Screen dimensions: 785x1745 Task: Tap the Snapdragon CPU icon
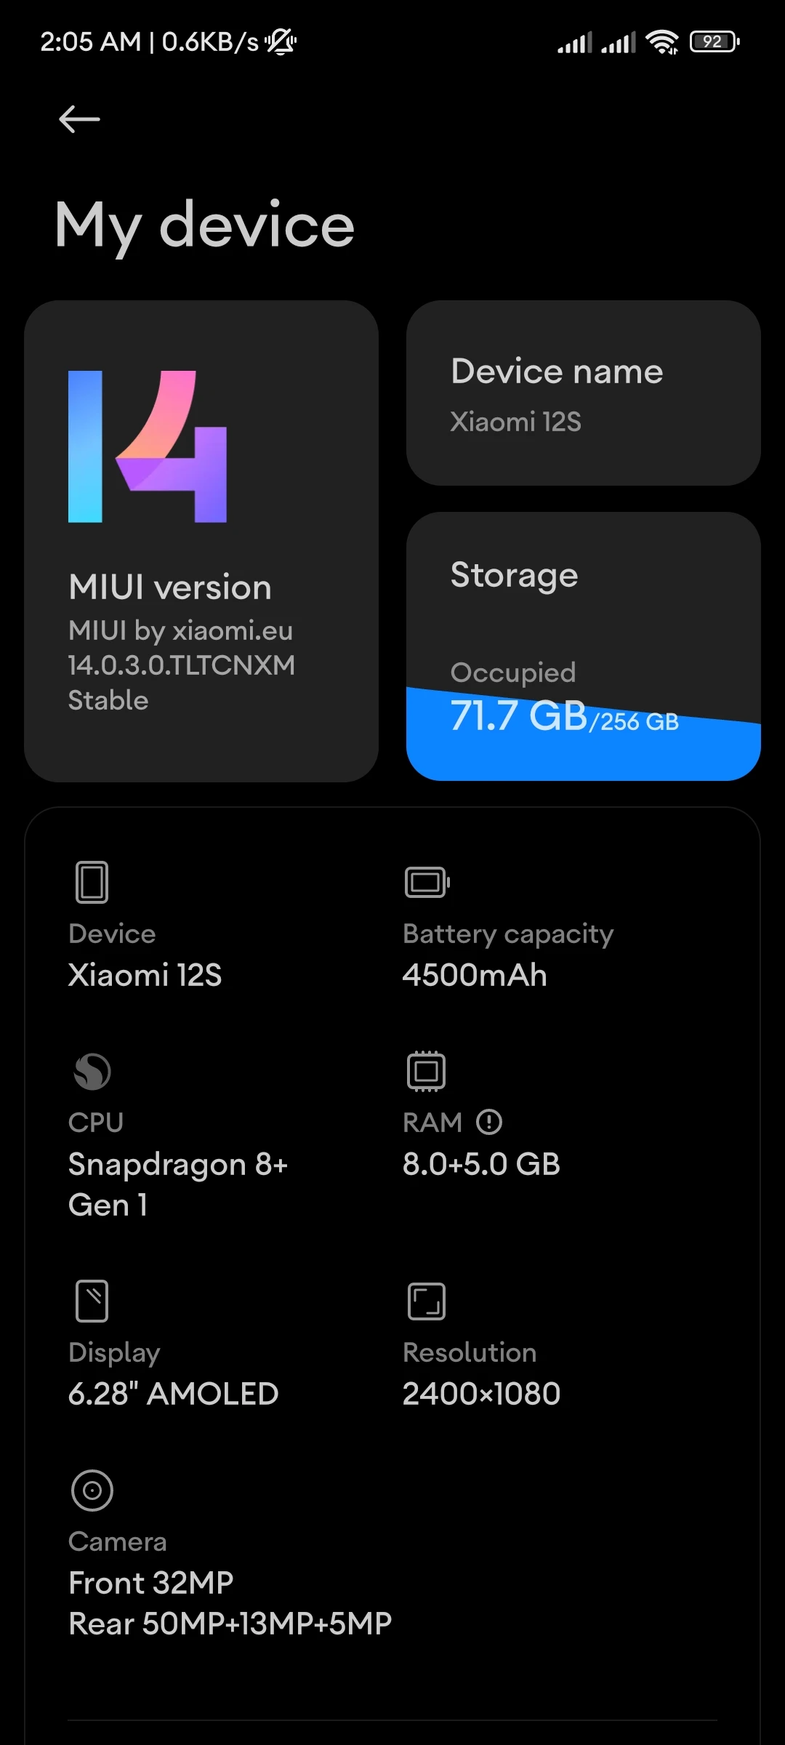click(x=92, y=1071)
